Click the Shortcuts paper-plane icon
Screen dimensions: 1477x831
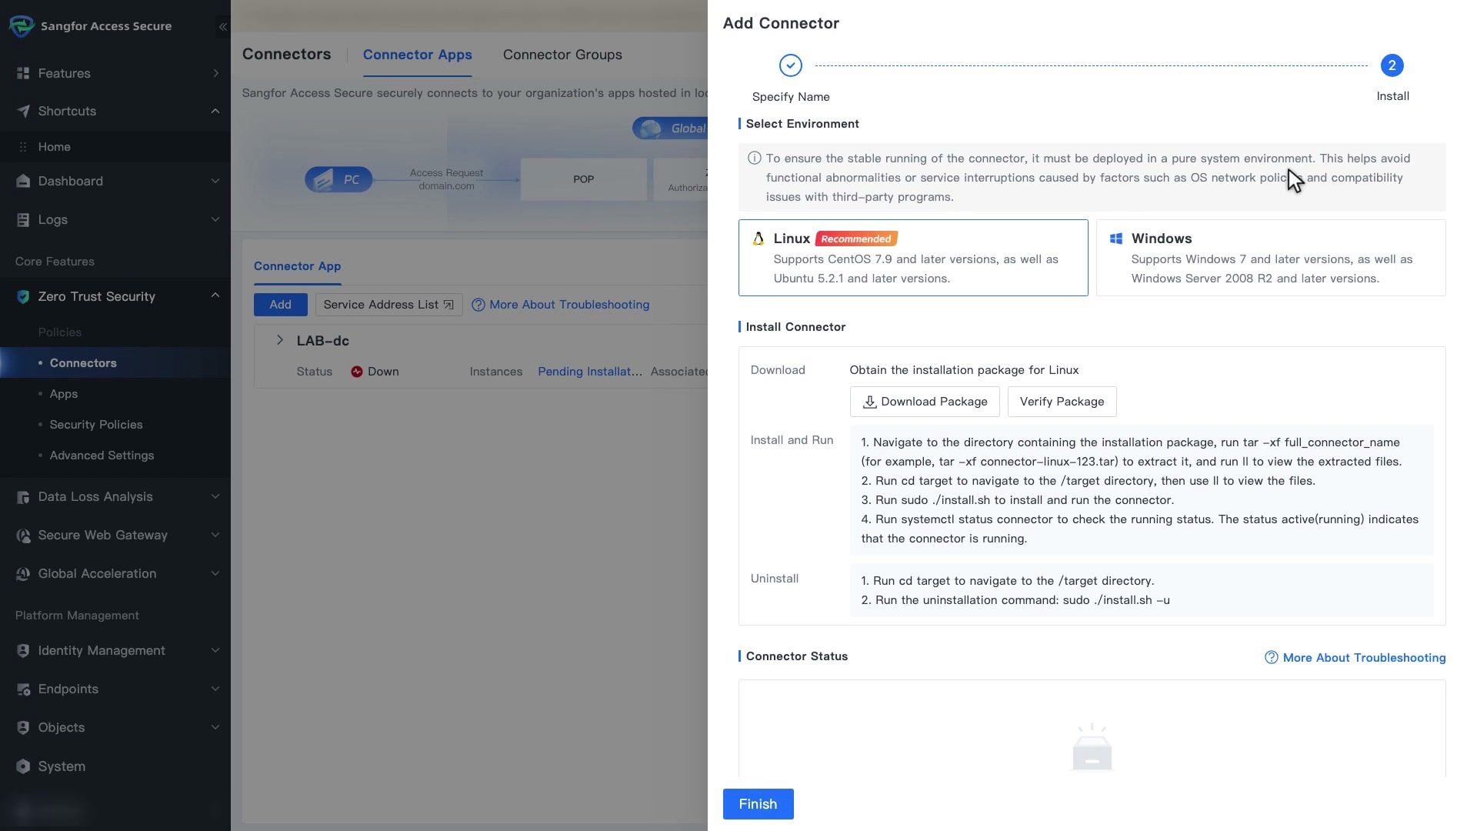pos(23,112)
